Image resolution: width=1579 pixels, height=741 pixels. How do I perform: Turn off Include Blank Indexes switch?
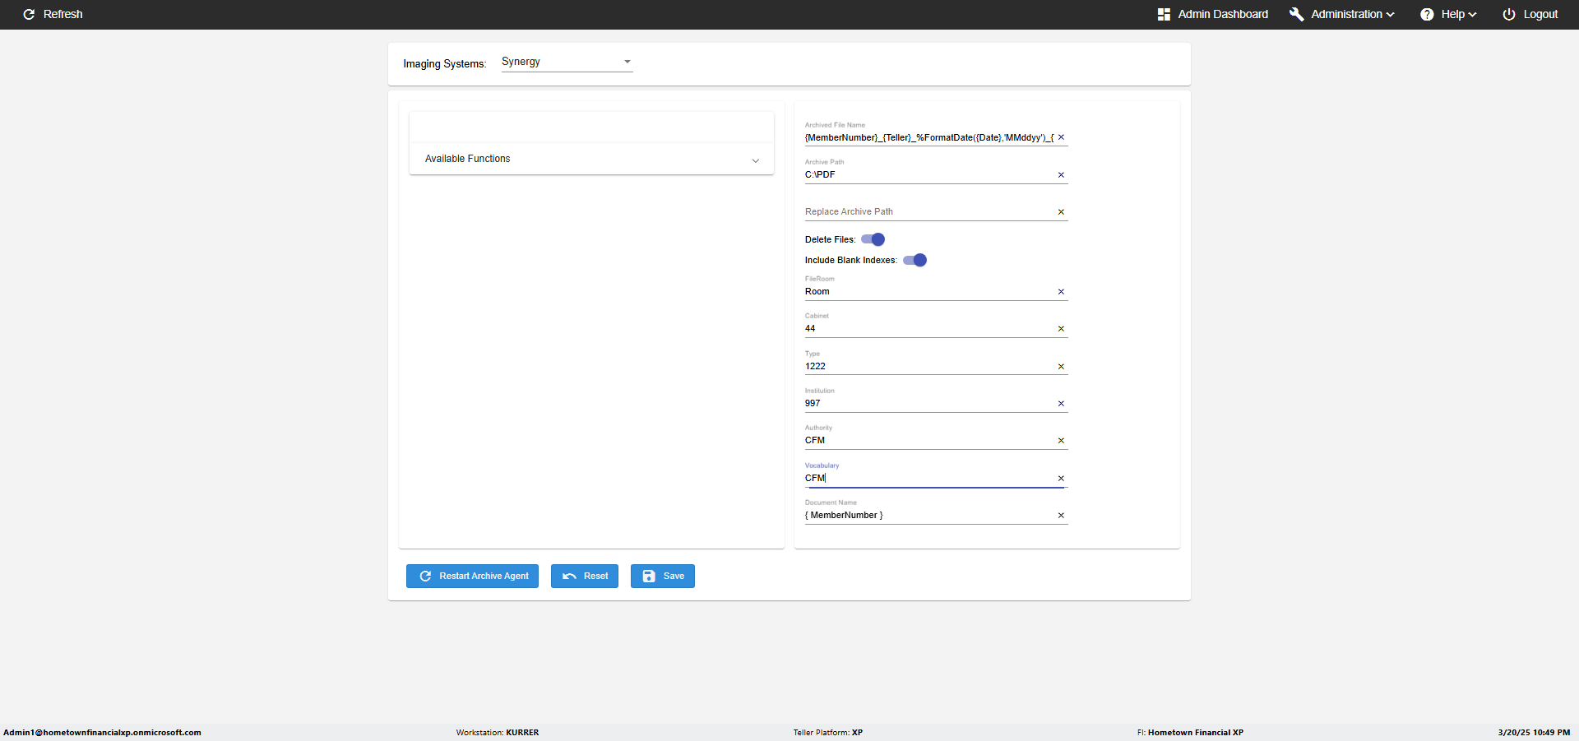[x=915, y=260]
